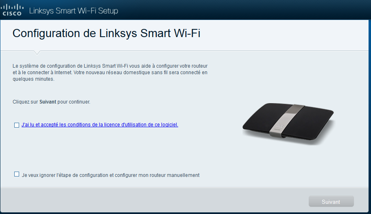Click the 'Cliquez sur Suivant pour continuer' instruction

pyautogui.click(x=51, y=102)
